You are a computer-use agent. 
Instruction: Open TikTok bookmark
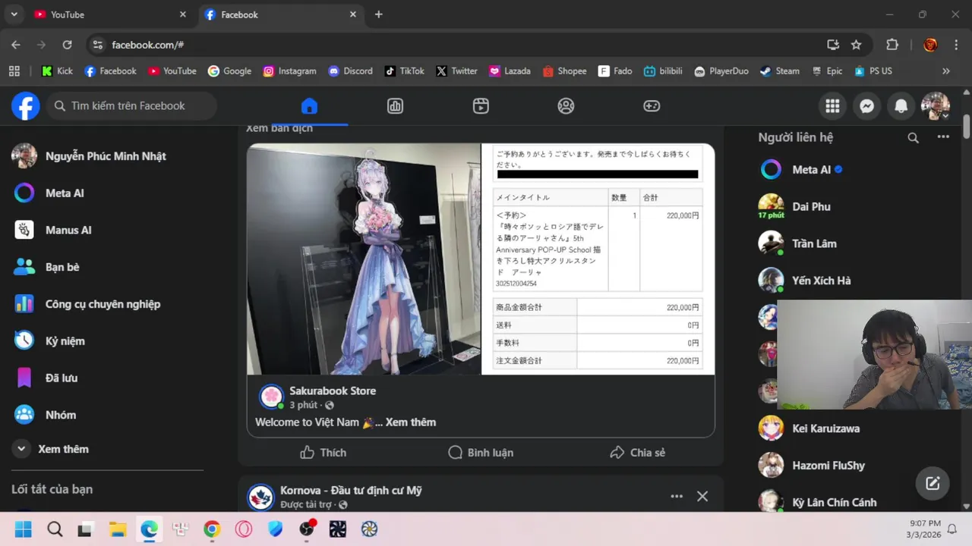404,71
